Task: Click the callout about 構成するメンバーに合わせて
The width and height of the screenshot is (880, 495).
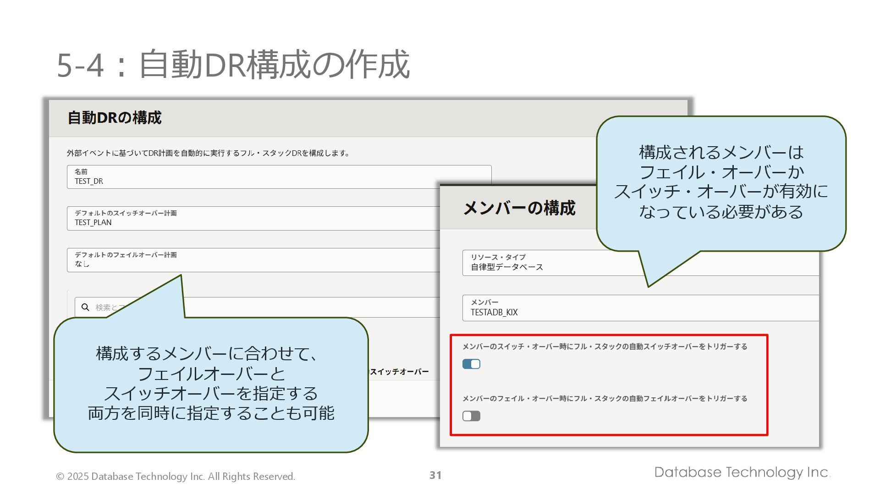Action: [x=211, y=384]
